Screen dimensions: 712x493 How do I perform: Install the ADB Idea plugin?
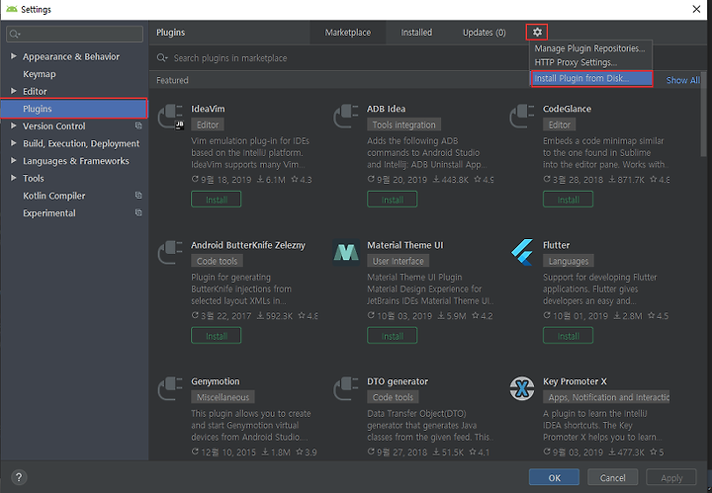coord(392,200)
